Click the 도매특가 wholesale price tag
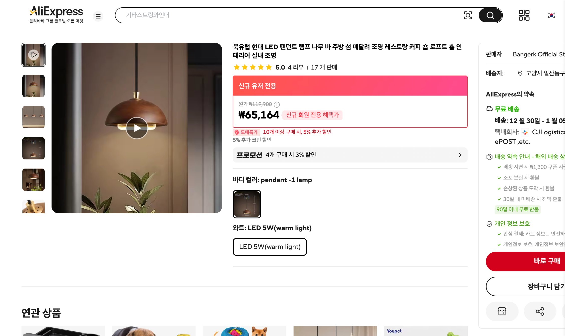The height and width of the screenshot is (336, 565). click(246, 132)
